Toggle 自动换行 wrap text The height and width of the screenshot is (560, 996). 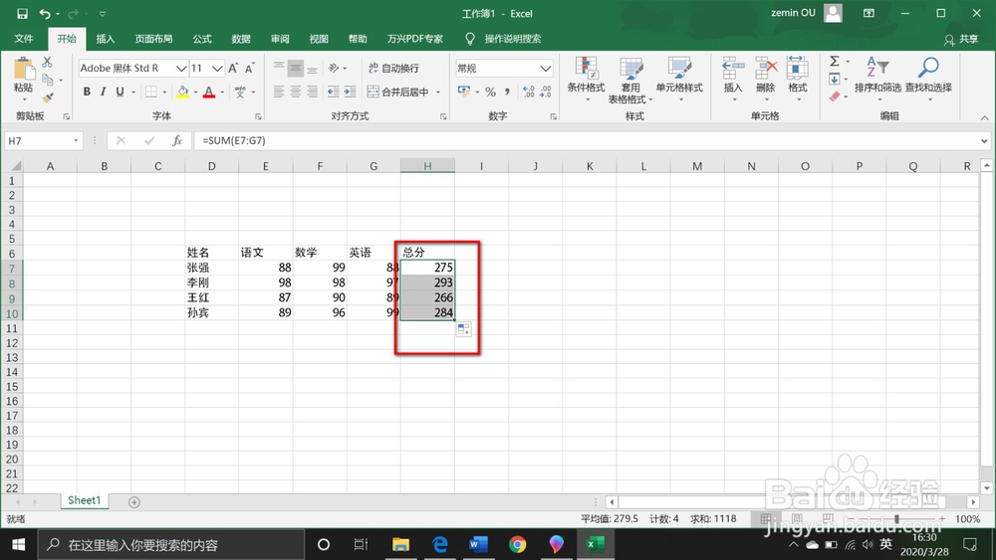click(x=393, y=68)
